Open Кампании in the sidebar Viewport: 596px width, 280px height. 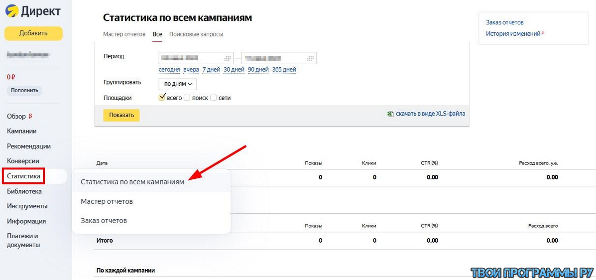pyautogui.click(x=22, y=131)
